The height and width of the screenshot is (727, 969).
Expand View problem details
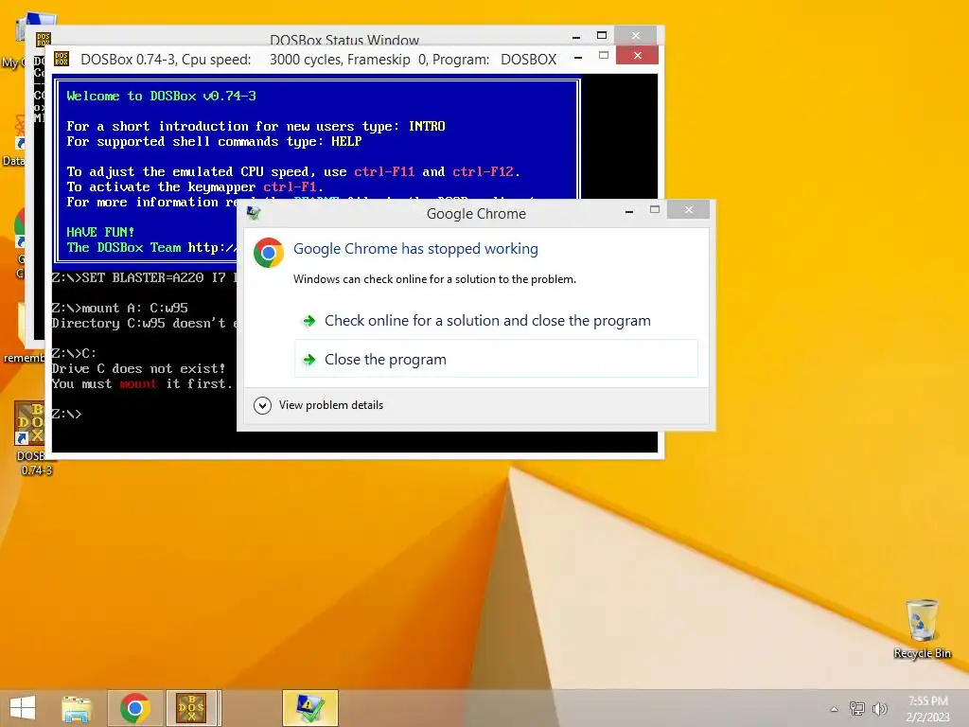tap(319, 405)
